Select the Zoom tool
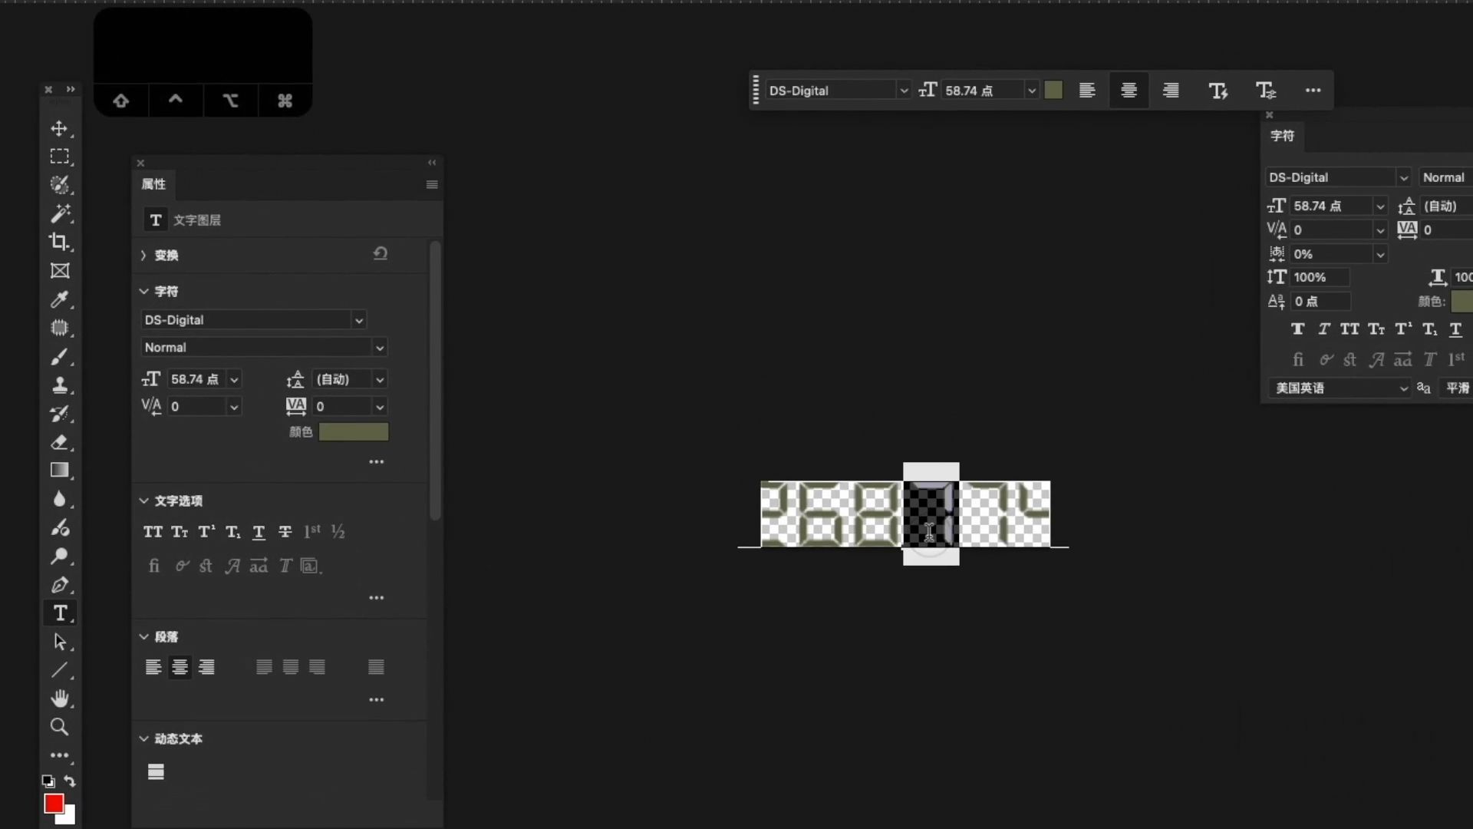 tap(59, 726)
